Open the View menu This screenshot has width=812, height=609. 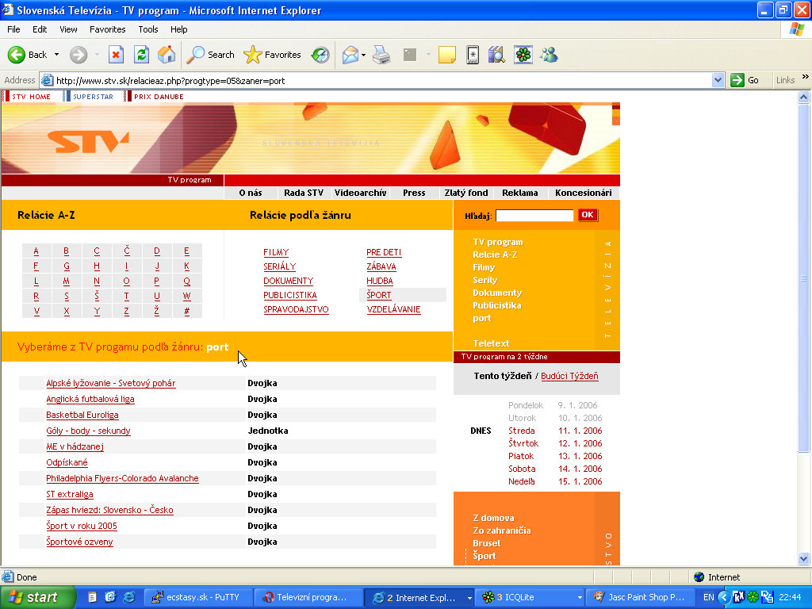coord(68,29)
